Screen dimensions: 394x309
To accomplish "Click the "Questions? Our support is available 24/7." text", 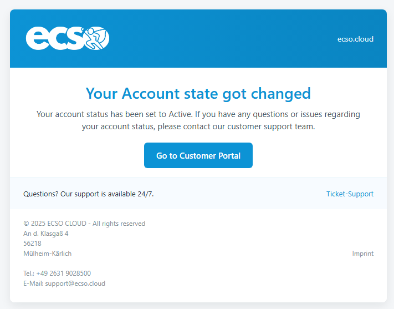I will 89,194.
